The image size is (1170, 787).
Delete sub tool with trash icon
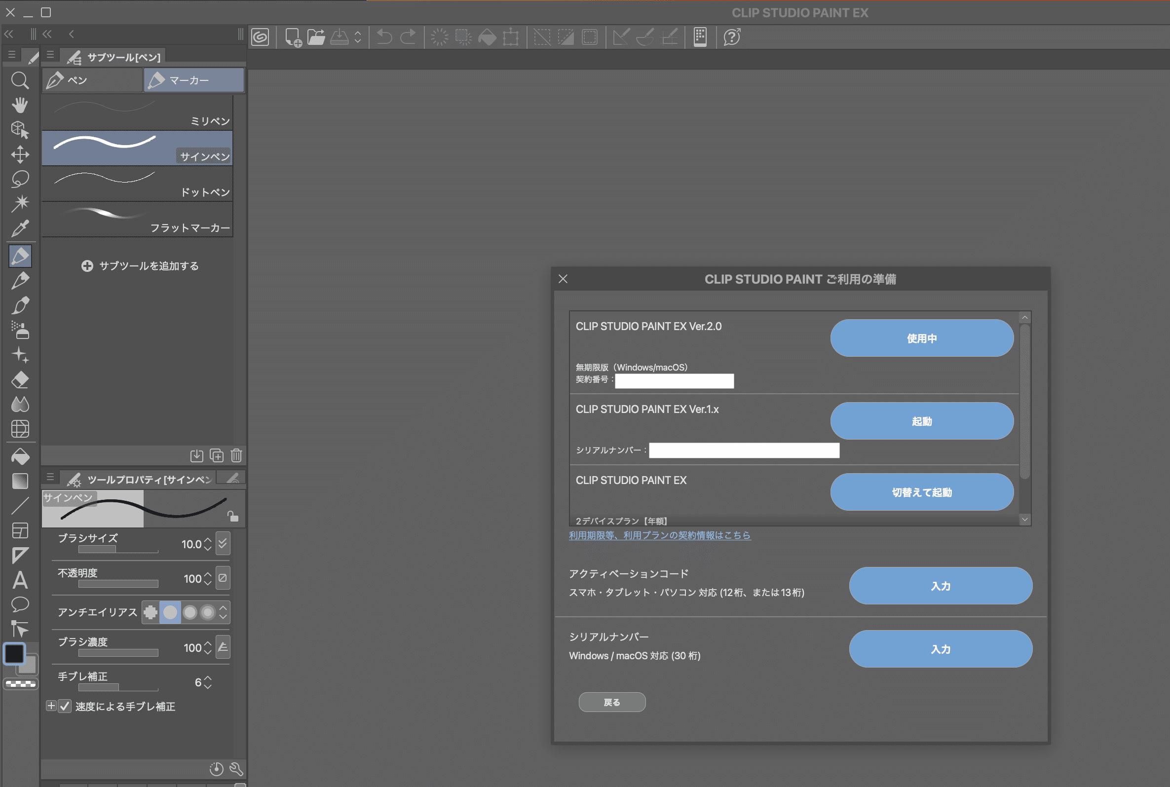click(236, 455)
